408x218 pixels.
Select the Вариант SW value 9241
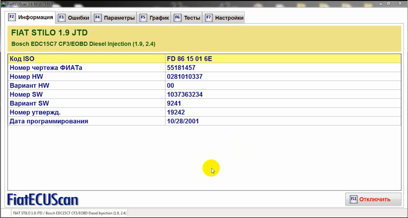[174, 103]
